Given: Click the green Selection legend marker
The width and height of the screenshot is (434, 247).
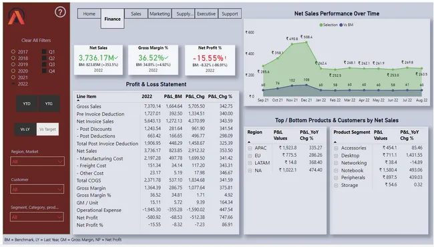Looking at the screenshot, I should click(x=321, y=25).
